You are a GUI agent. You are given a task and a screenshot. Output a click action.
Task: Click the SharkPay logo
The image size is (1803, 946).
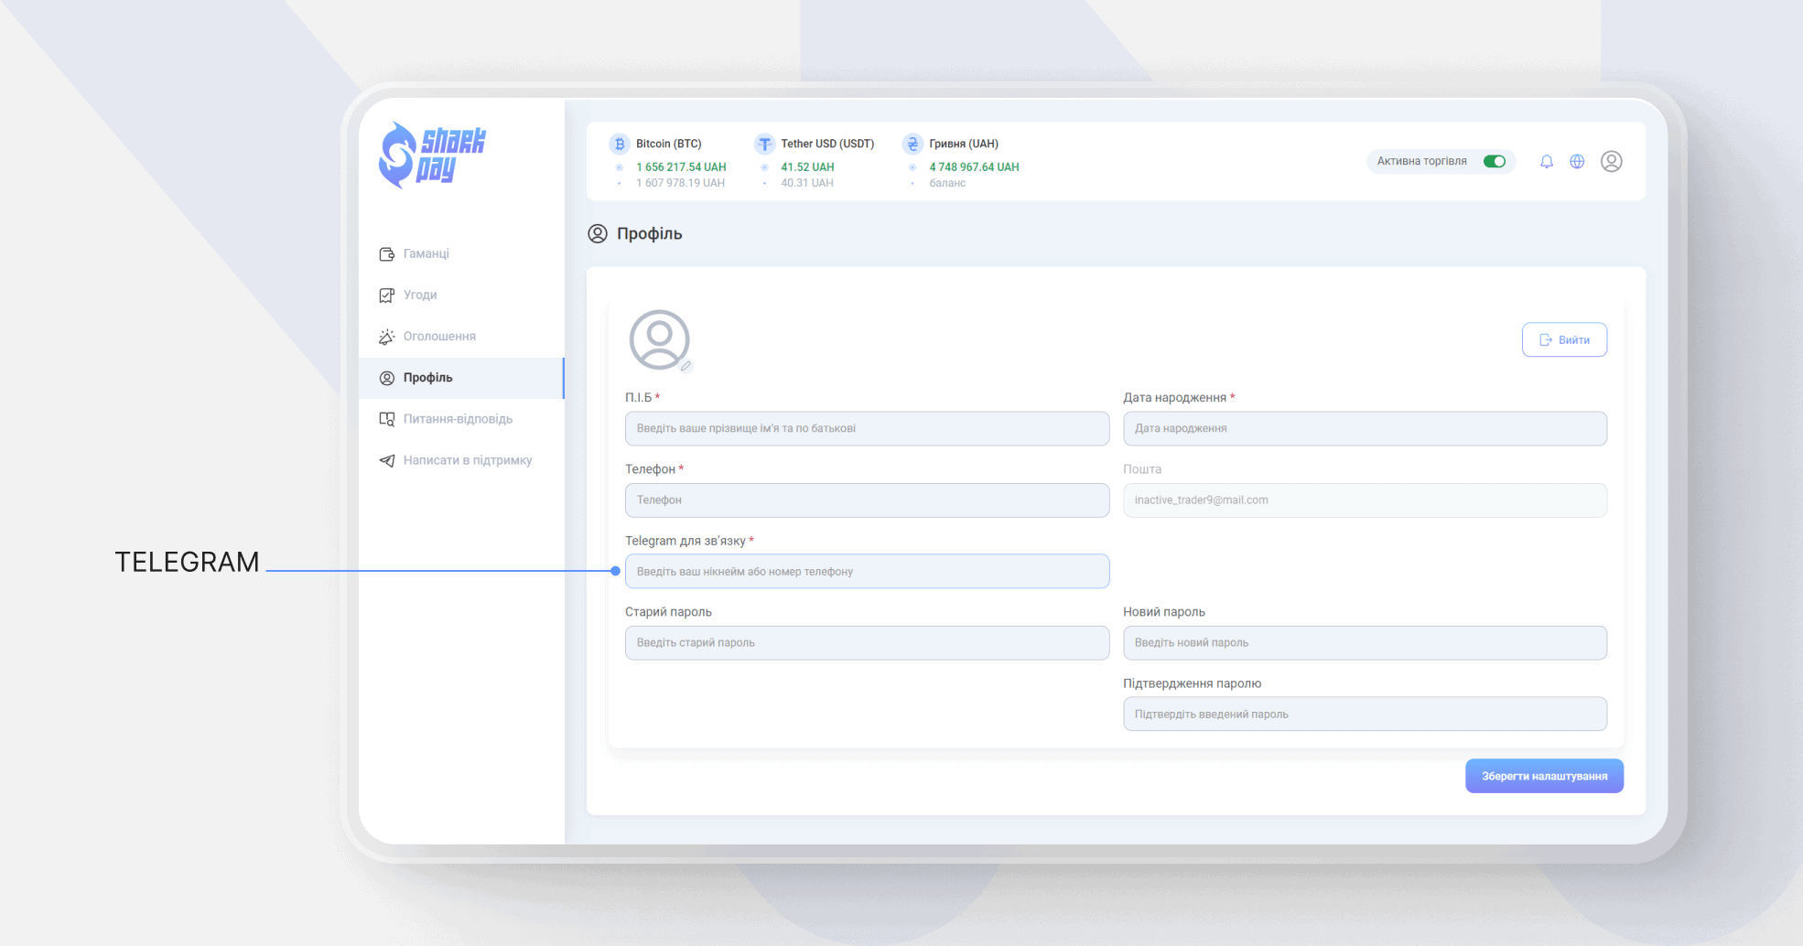[x=431, y=156]
